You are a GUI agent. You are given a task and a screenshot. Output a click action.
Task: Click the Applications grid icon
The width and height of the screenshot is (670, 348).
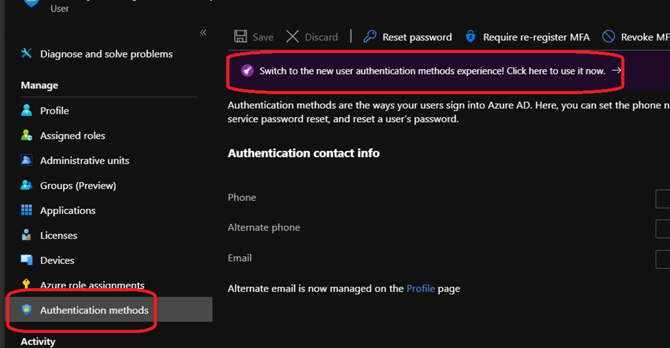coord(27,210)
